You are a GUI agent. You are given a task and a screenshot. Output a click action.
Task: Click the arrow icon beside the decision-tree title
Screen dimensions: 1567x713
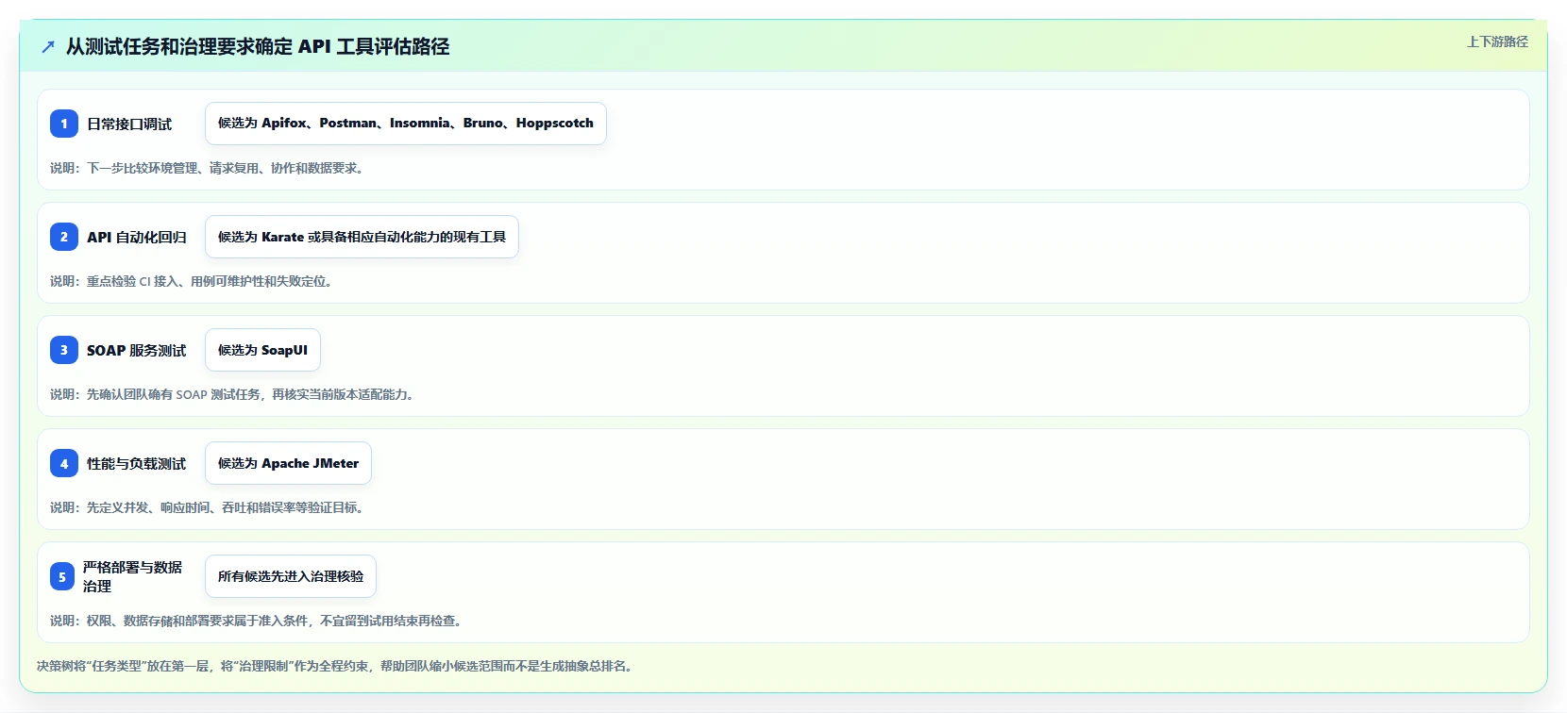coord(48,46)
